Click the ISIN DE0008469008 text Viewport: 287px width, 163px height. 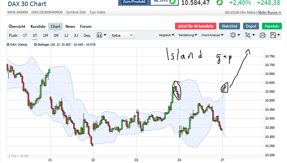pos(47,12)
